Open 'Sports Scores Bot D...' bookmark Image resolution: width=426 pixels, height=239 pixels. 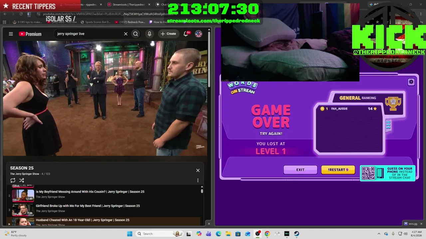click(x=96, y=22)
